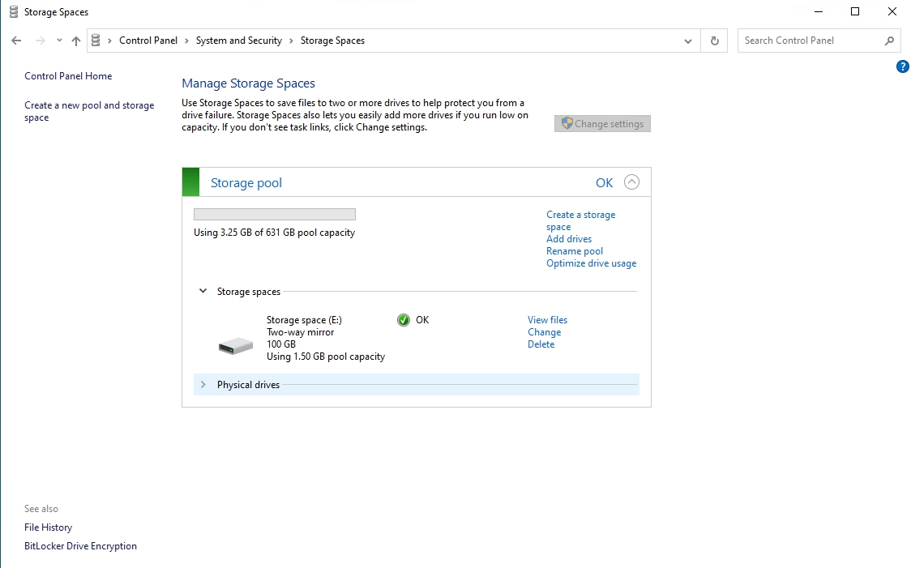Click the green OK status icon

[403, 319]
